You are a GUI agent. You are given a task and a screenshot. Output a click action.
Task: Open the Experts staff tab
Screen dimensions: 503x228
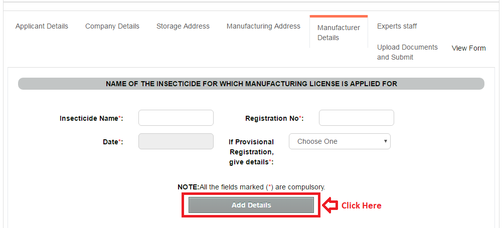[x=397, y=26]
